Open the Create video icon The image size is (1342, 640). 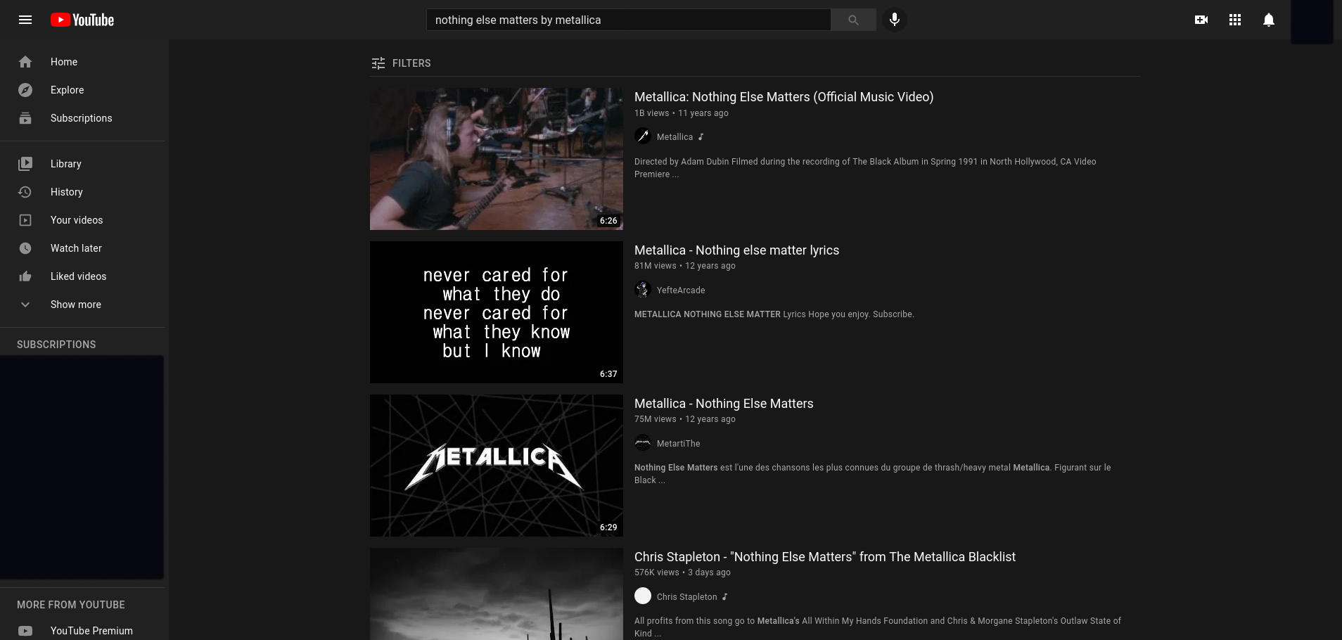tap(1201, 20)
